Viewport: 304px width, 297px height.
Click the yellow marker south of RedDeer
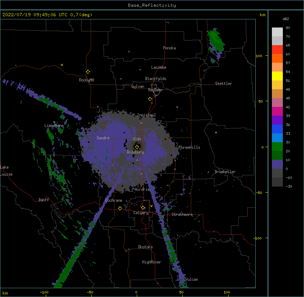[x=150, y=99]
